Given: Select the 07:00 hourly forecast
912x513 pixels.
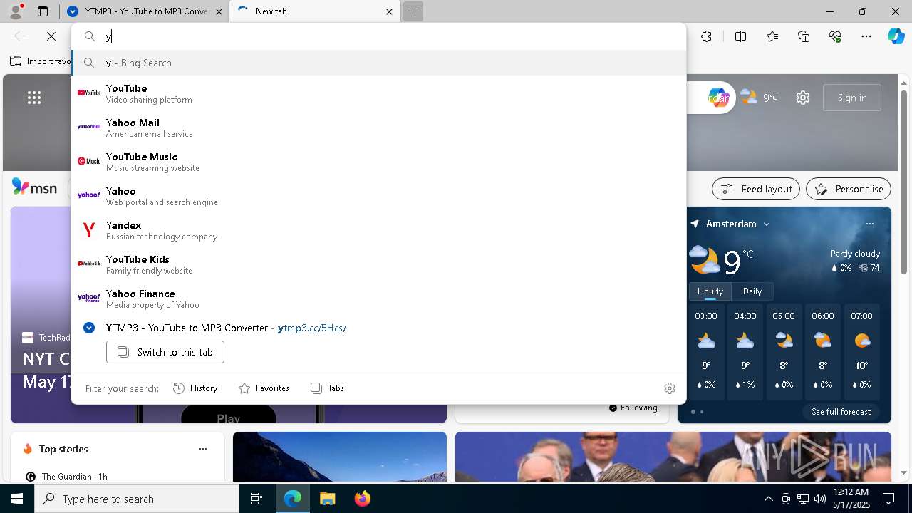Looking at the screenshot, I should (x=861, y=351).
